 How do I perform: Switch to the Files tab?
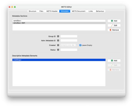(x=41, y=11)
